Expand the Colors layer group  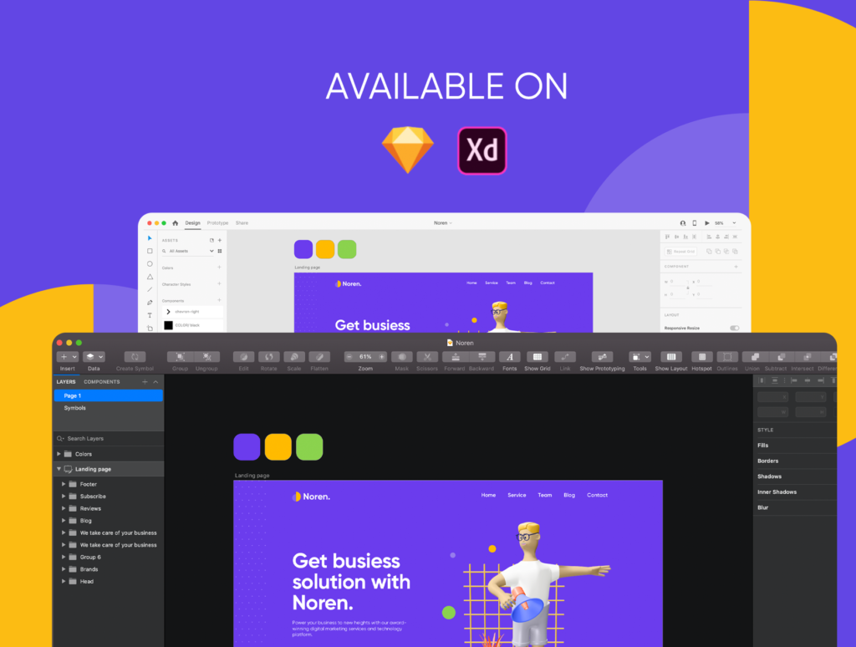[59, 454]
